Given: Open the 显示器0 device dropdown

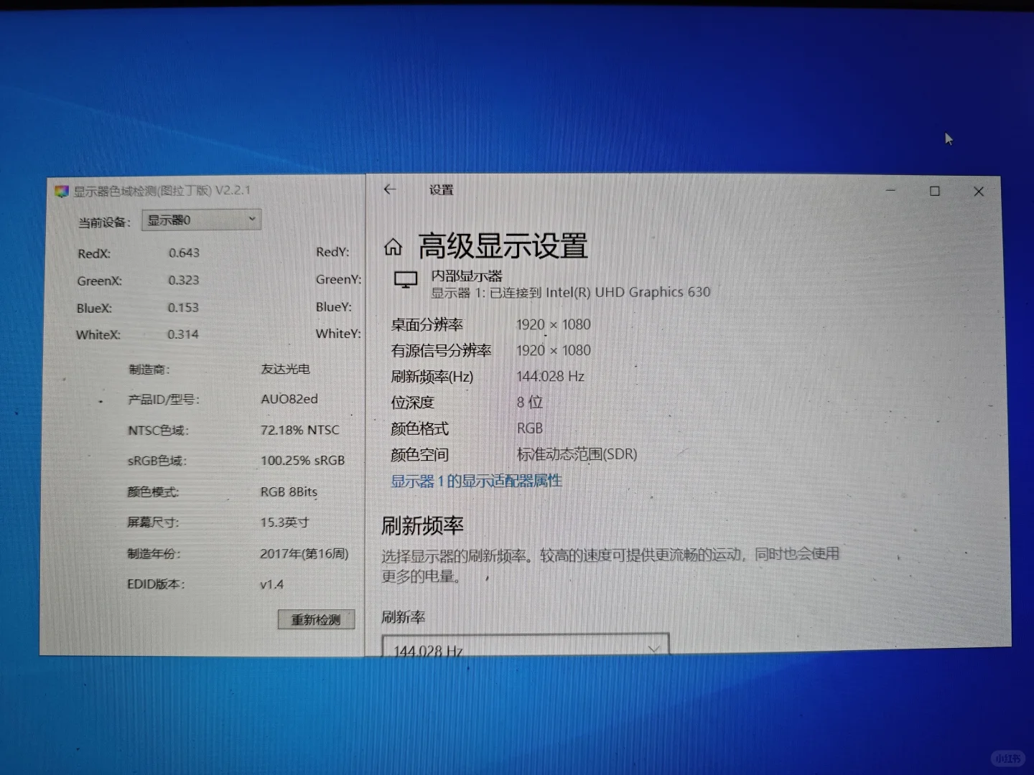Looking at the screenshot, I should point(201,220).
